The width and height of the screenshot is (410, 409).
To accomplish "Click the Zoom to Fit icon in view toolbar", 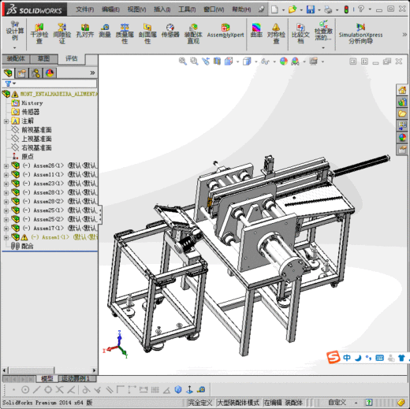I will coord(183,61).
